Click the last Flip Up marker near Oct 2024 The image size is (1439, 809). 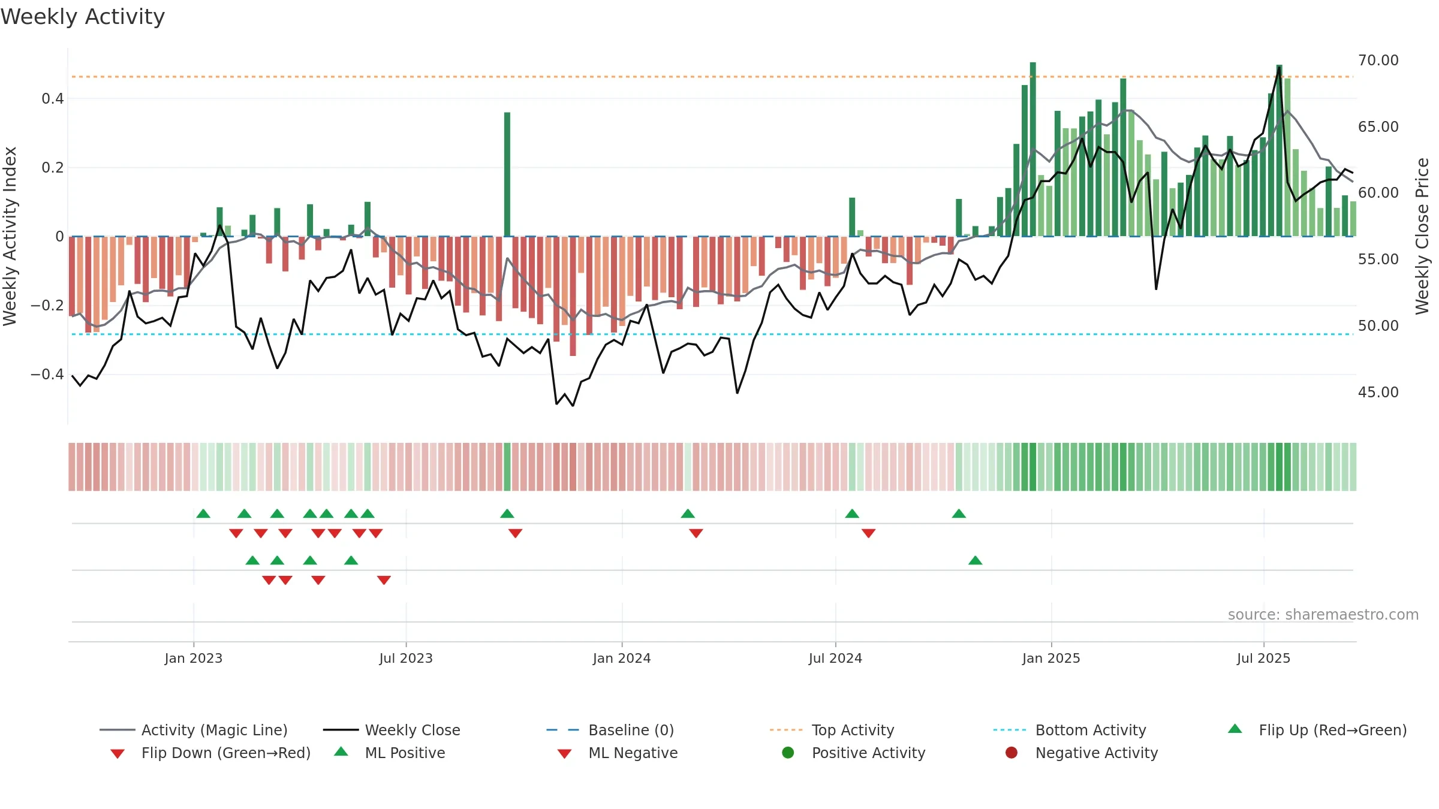coord(959,514)
